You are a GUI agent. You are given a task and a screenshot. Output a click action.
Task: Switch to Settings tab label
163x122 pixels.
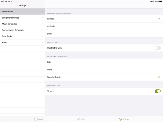coord(125,119)
